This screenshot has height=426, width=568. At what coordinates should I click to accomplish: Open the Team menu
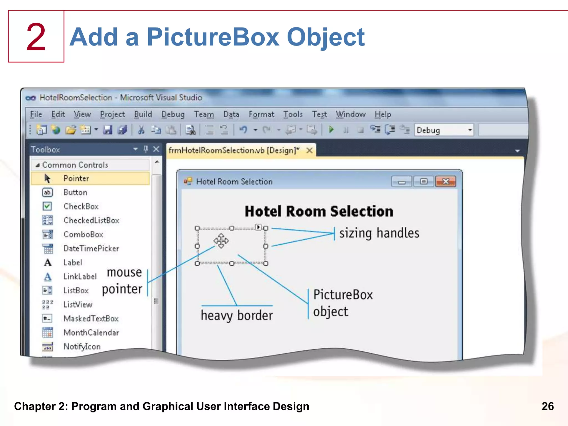[x=204, y=114]
